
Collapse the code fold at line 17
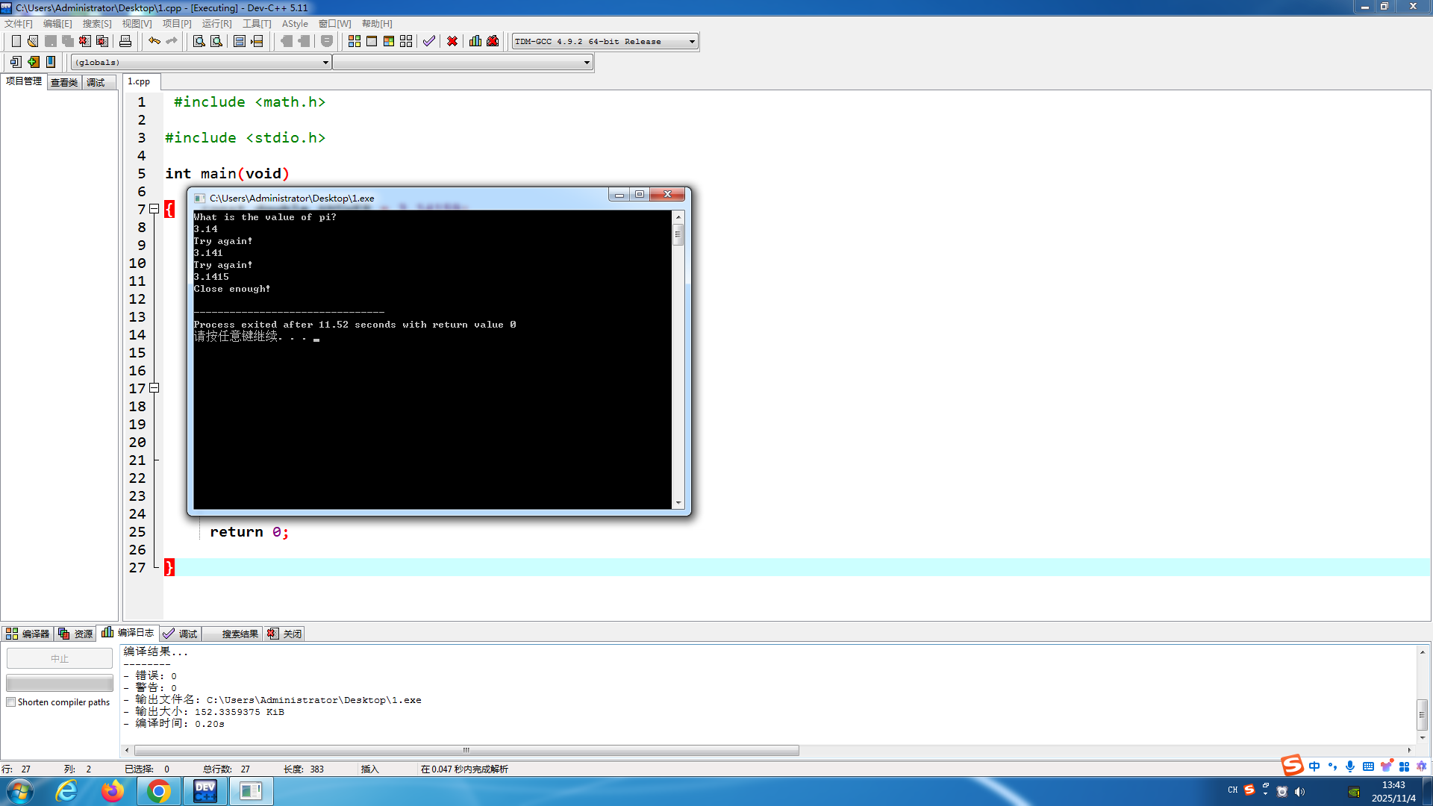tap(154, 388)
